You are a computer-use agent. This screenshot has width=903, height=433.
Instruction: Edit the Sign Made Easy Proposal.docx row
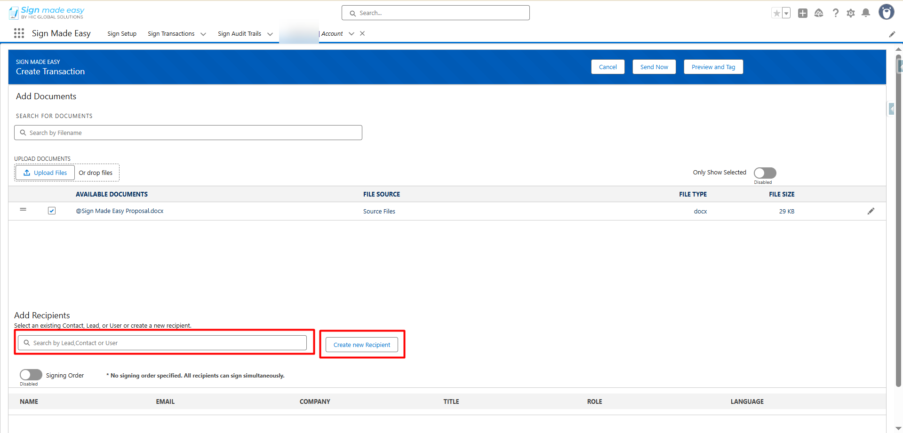[871, 211]
